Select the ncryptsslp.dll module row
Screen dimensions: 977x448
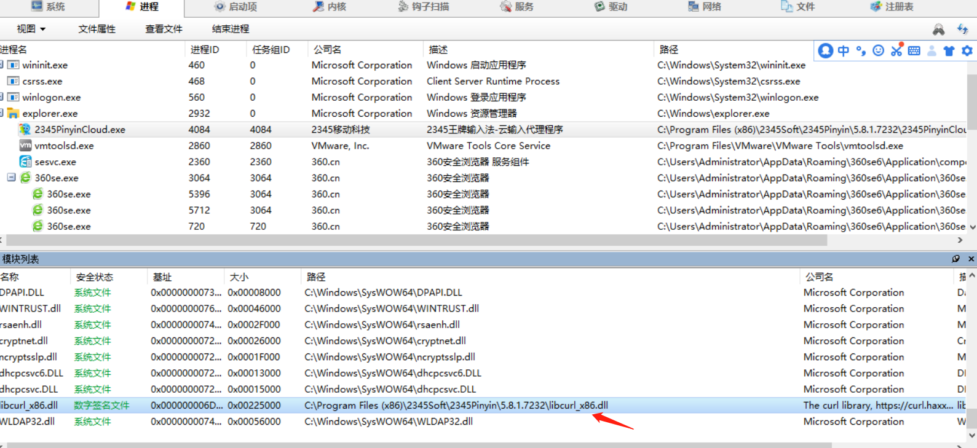483,356
